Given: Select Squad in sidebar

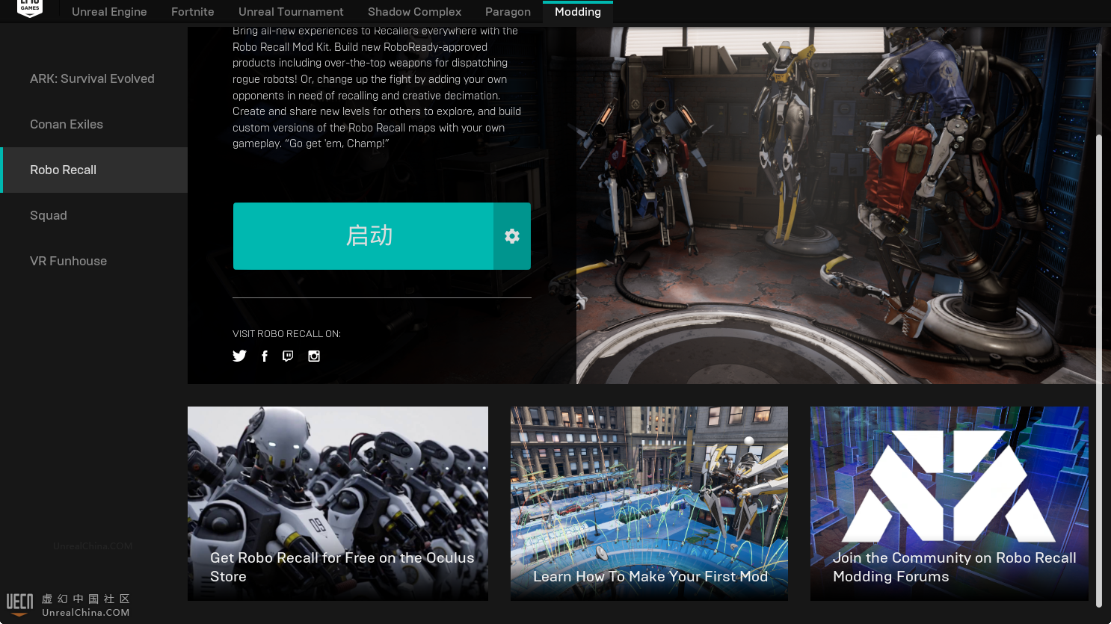Looking at the screenshot, I should point(93,215).
